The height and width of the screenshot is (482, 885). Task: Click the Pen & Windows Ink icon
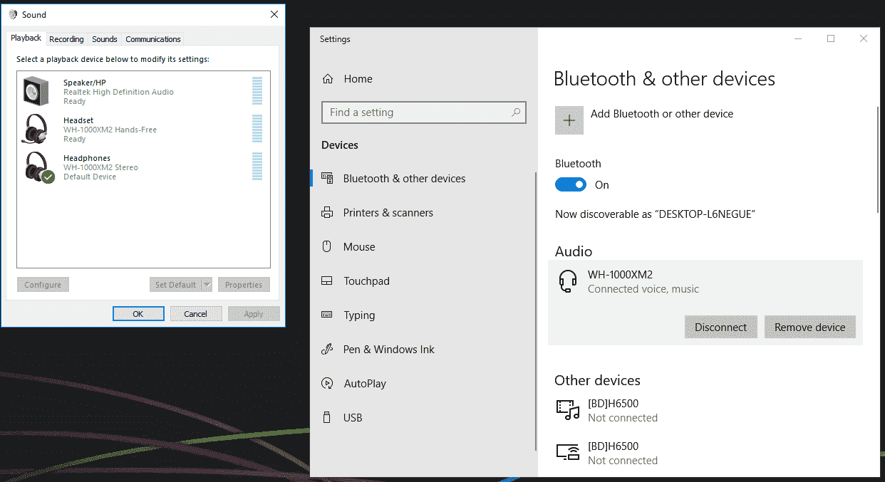328,350
